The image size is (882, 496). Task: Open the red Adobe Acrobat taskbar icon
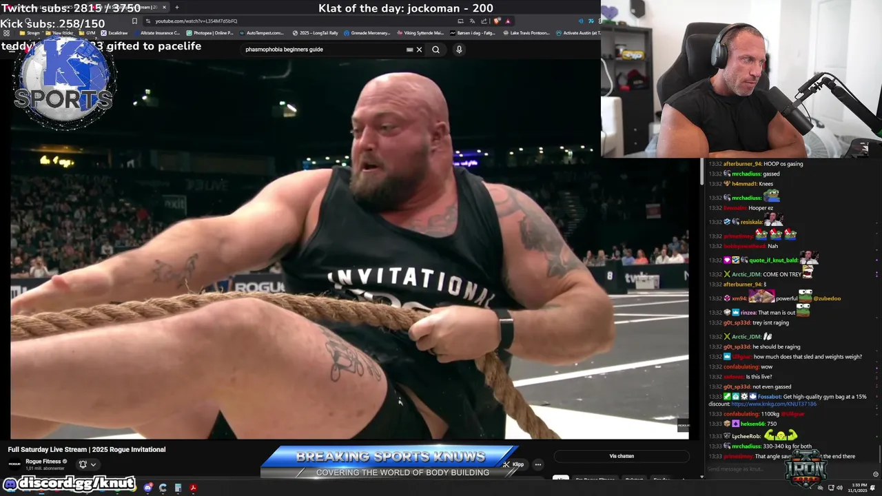(193, 488)
